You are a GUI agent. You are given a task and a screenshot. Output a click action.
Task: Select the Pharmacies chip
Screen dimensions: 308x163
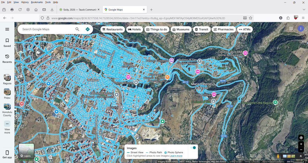click(224, 29)
